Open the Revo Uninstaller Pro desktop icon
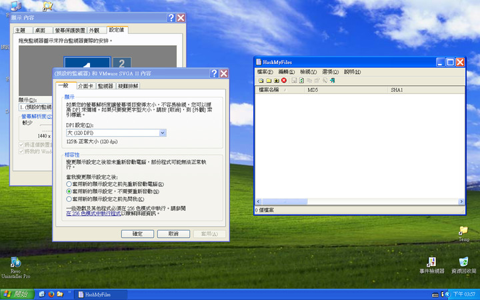The height and width of the screenshot is (300, 480). tap(15, 268)
